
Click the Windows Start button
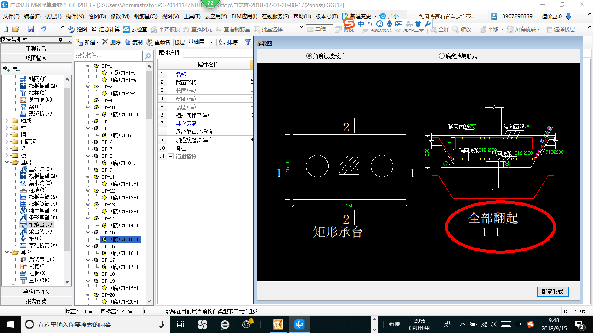(10, 324)
